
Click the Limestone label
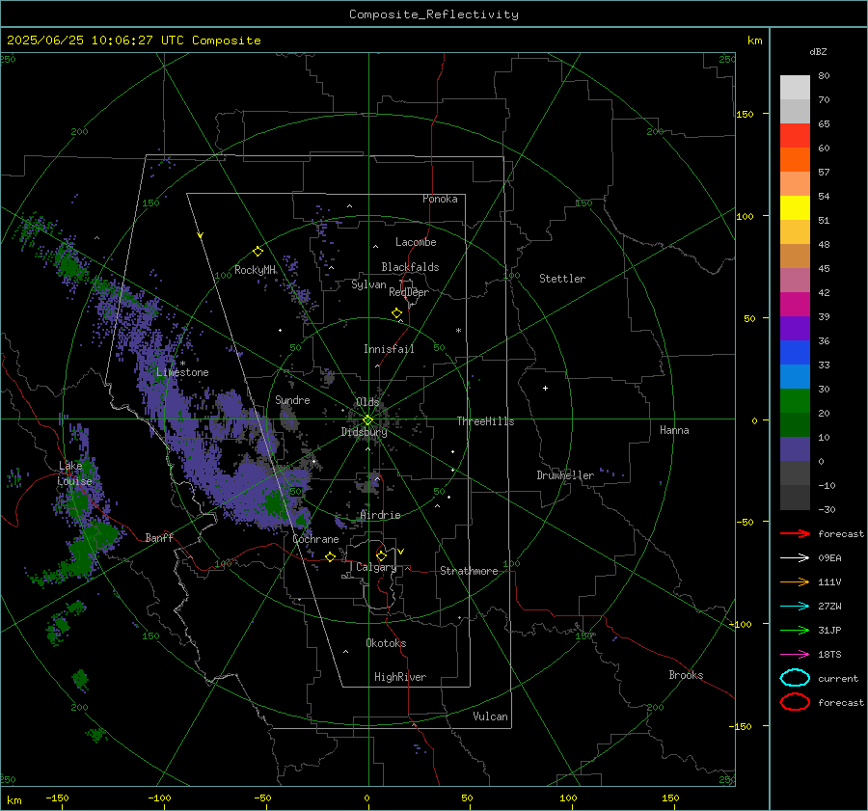182,372
